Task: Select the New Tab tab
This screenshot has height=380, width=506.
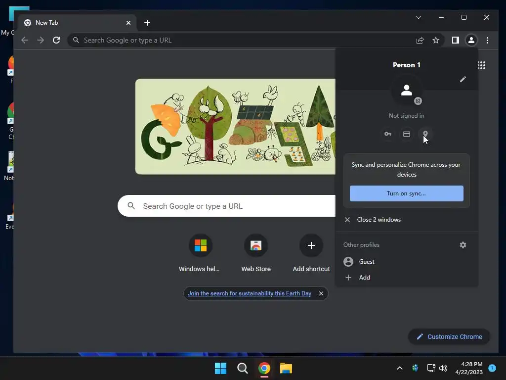Action: [x=78, y=23]
